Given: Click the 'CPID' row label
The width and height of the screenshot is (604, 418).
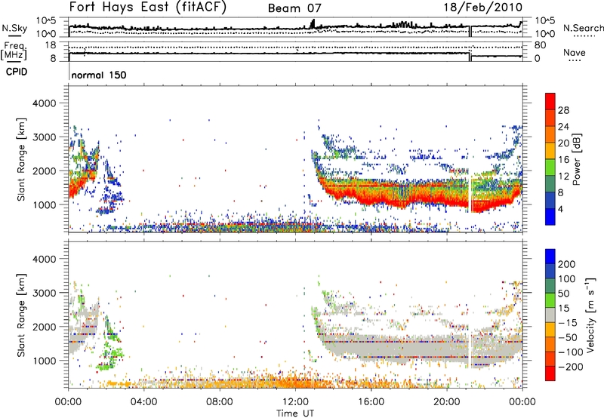Looking at the screenshot, I should click(x=17, y=72).
